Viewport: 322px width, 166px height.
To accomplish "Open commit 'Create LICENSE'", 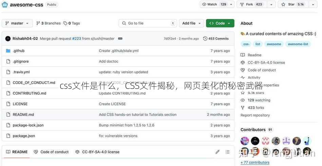I will [x=112, y=104].
